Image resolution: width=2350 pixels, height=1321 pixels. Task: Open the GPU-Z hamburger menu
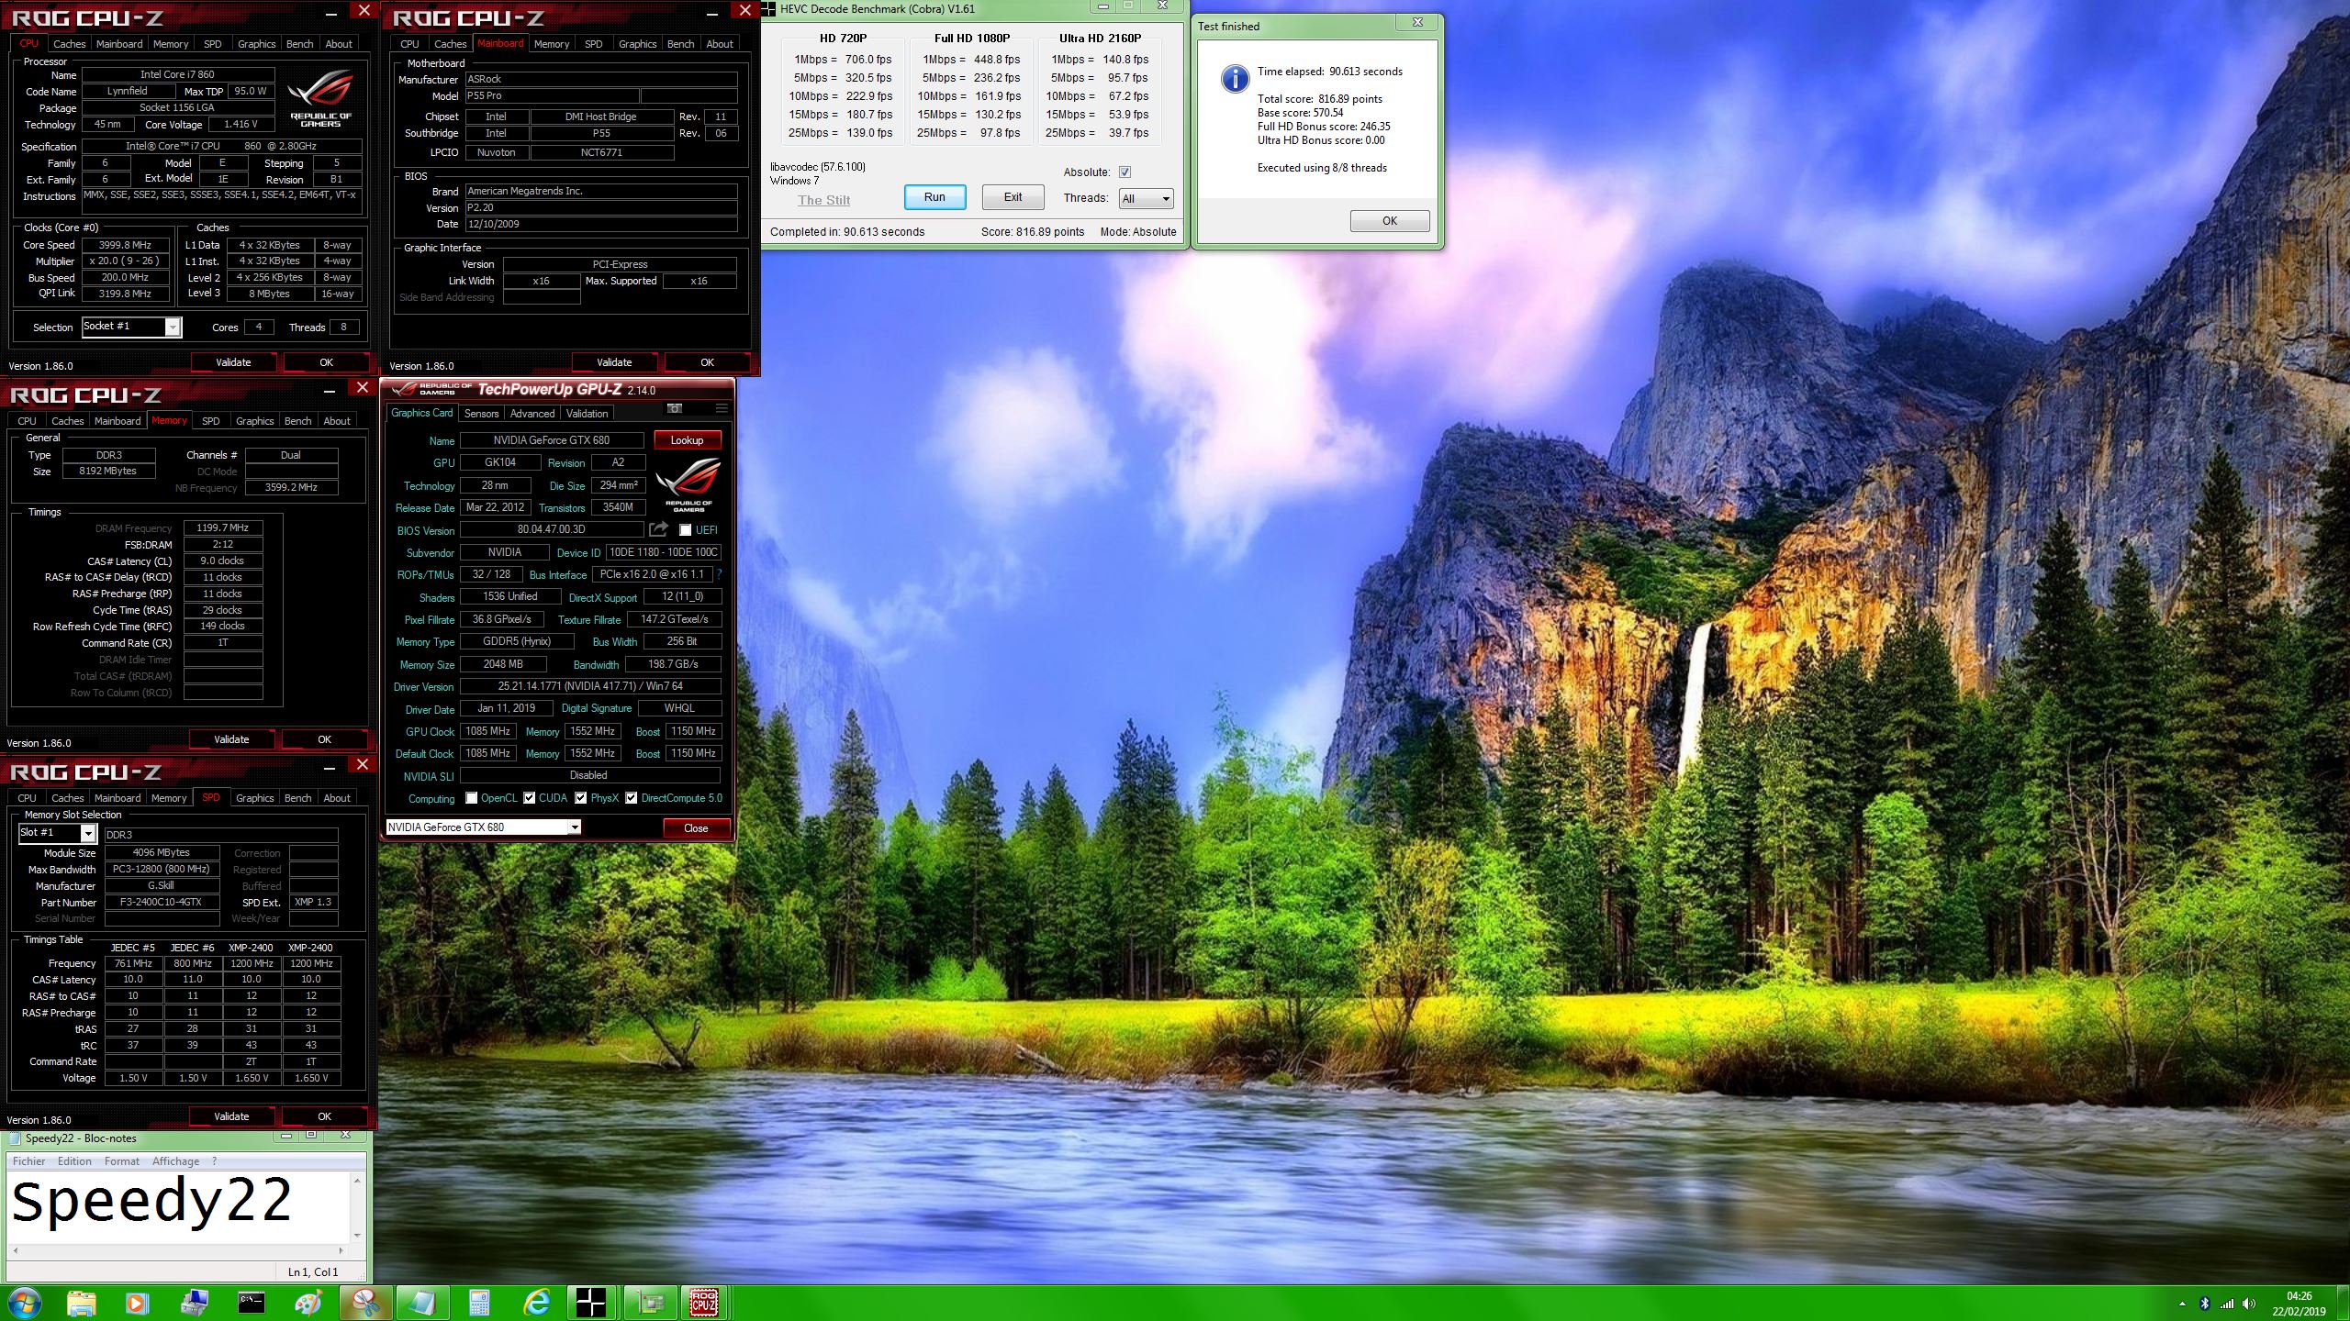[x=722, y=408]
